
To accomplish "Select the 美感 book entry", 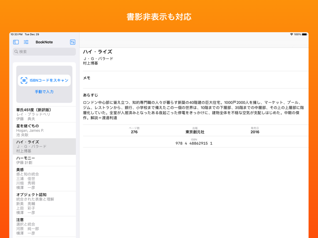I will point(44,179).
